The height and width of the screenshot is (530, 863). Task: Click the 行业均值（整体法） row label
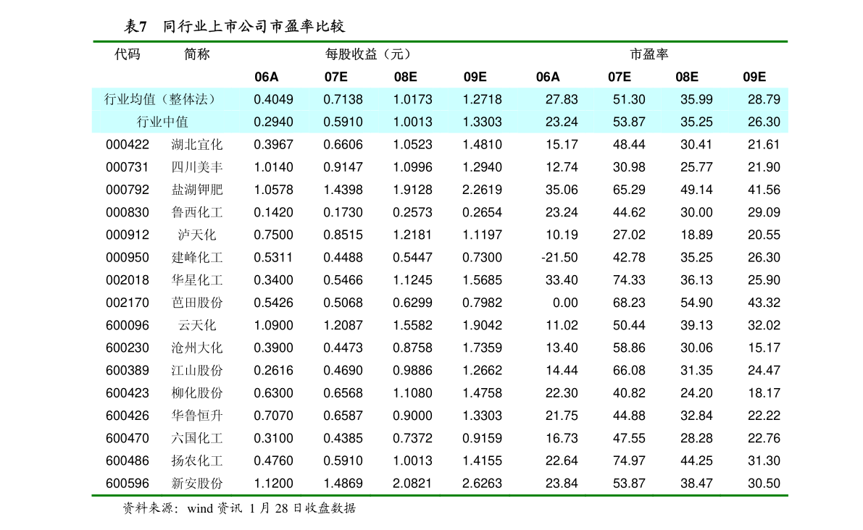pyautogui.click(x=161, y=99)
